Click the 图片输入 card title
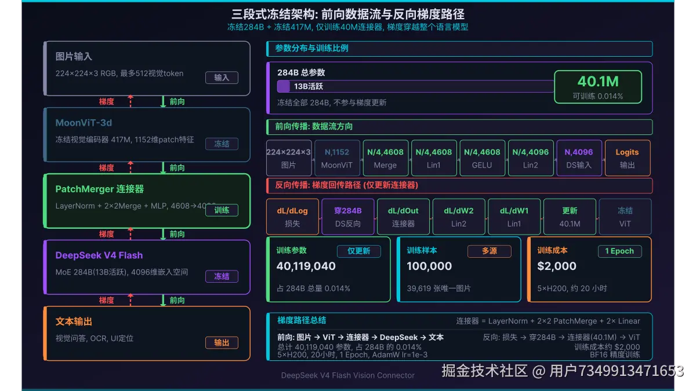 click(74, 57)
